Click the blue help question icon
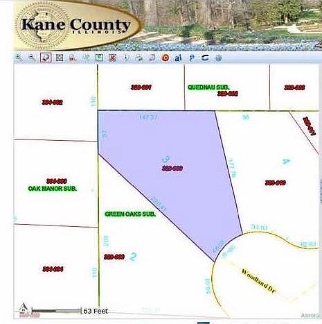 192,58
